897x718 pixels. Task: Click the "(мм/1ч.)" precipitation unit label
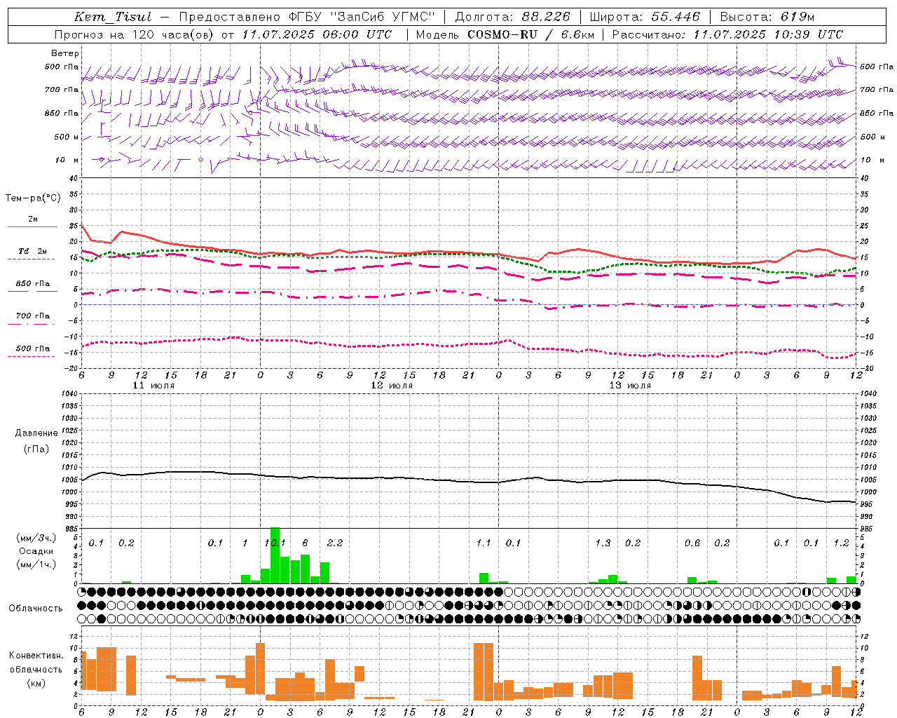(36, 564)
